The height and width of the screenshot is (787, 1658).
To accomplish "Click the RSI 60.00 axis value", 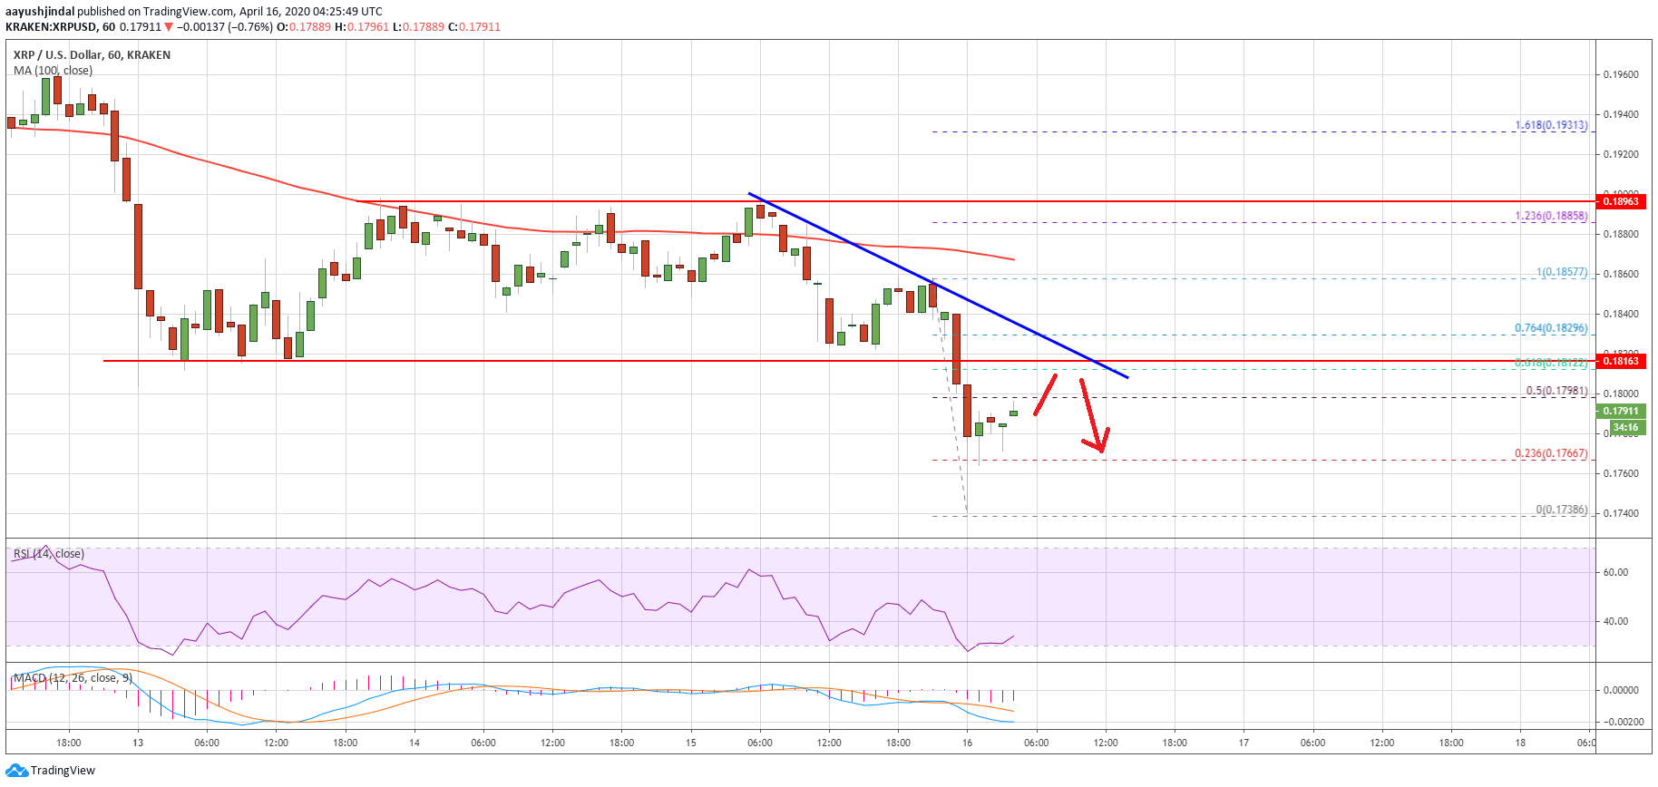I will (1615, 572).
